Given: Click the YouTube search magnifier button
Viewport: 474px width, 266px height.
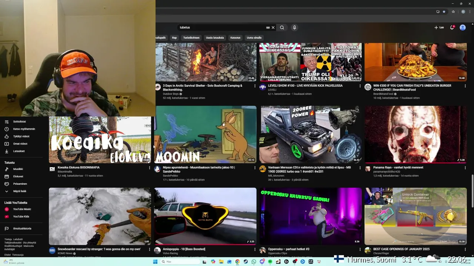Looking at the screenshot, I should (282, 27).
